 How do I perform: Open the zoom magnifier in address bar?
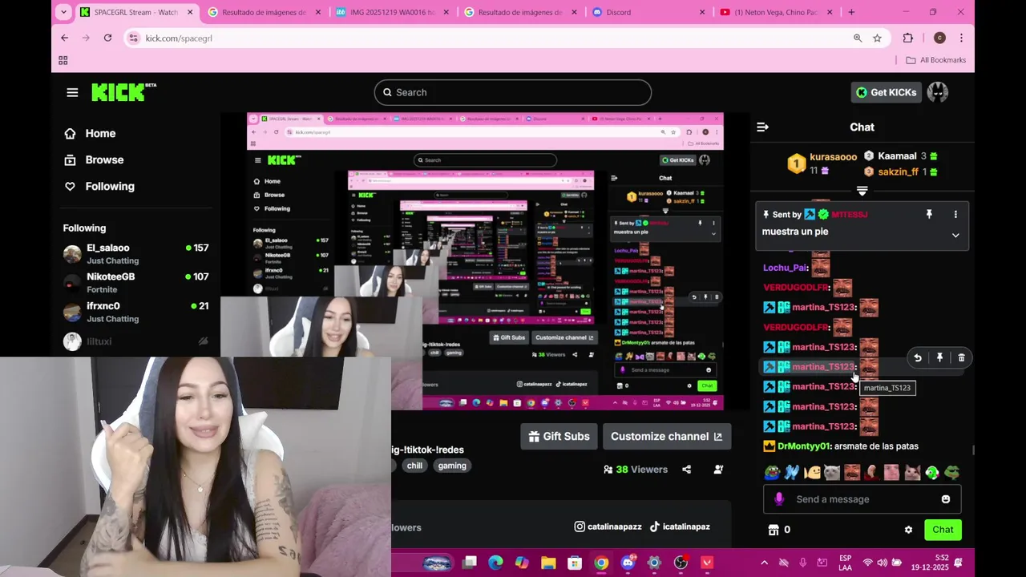click(858, 38)
